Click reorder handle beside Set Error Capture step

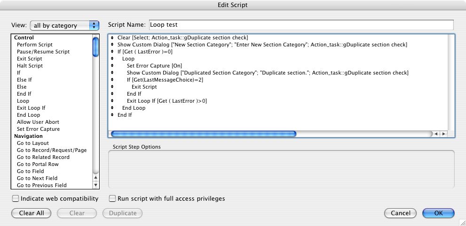[x=112, y=66]
